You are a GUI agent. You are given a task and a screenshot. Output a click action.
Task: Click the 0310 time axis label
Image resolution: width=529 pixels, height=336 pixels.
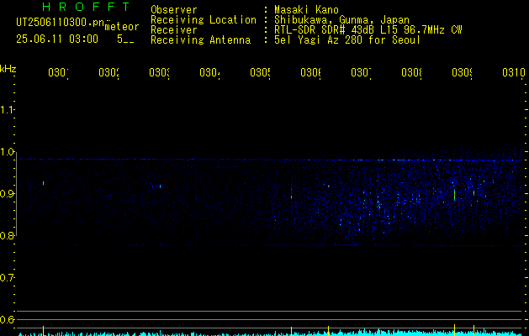tap(514, 72)
